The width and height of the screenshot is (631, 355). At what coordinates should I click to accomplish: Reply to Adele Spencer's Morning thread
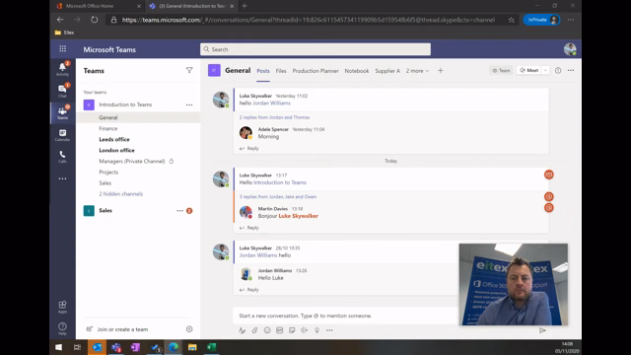point(249,149)
